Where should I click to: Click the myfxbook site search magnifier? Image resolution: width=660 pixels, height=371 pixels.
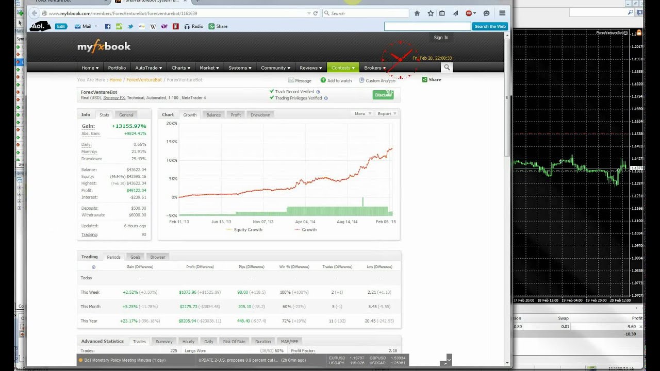click(x=447, y=68)
